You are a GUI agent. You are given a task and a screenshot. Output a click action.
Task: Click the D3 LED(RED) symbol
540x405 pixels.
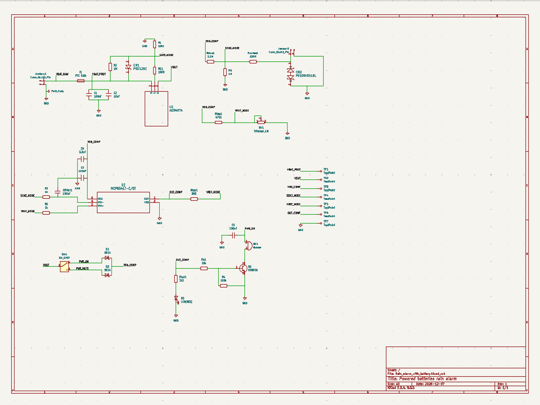pos(175,298)
